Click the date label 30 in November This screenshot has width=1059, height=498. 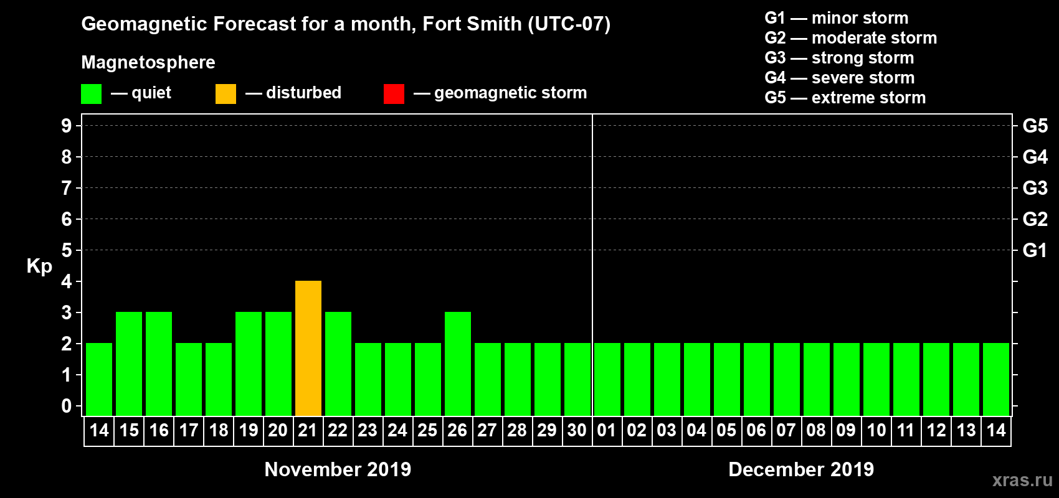tap(577, 431)
